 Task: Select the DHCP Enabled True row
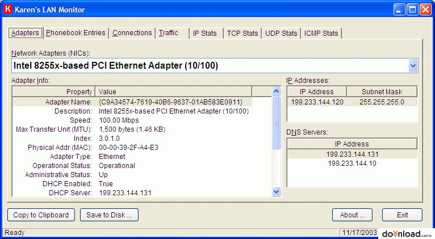point(132,183)
